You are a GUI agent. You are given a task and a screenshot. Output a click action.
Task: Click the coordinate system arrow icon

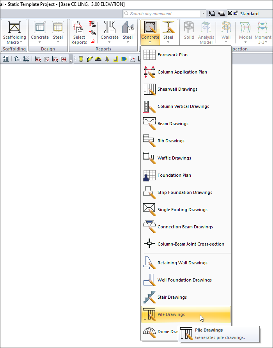tap(17, 59)
